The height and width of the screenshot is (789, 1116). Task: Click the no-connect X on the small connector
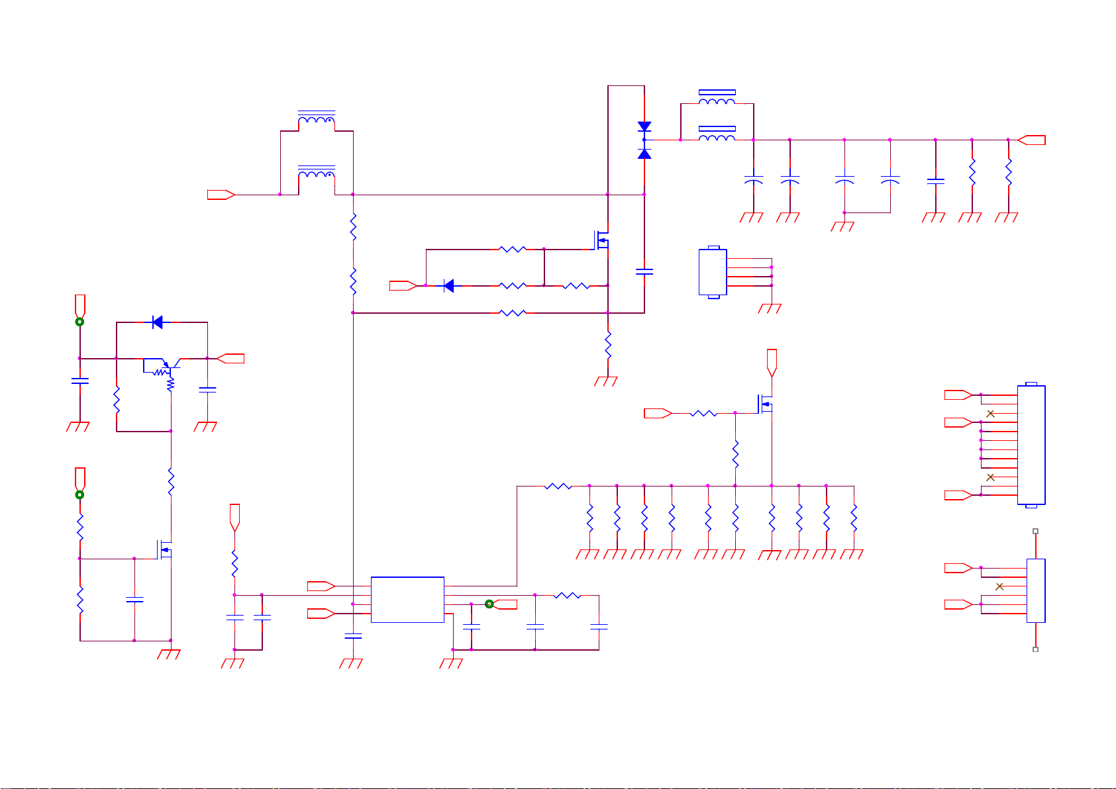999,586
